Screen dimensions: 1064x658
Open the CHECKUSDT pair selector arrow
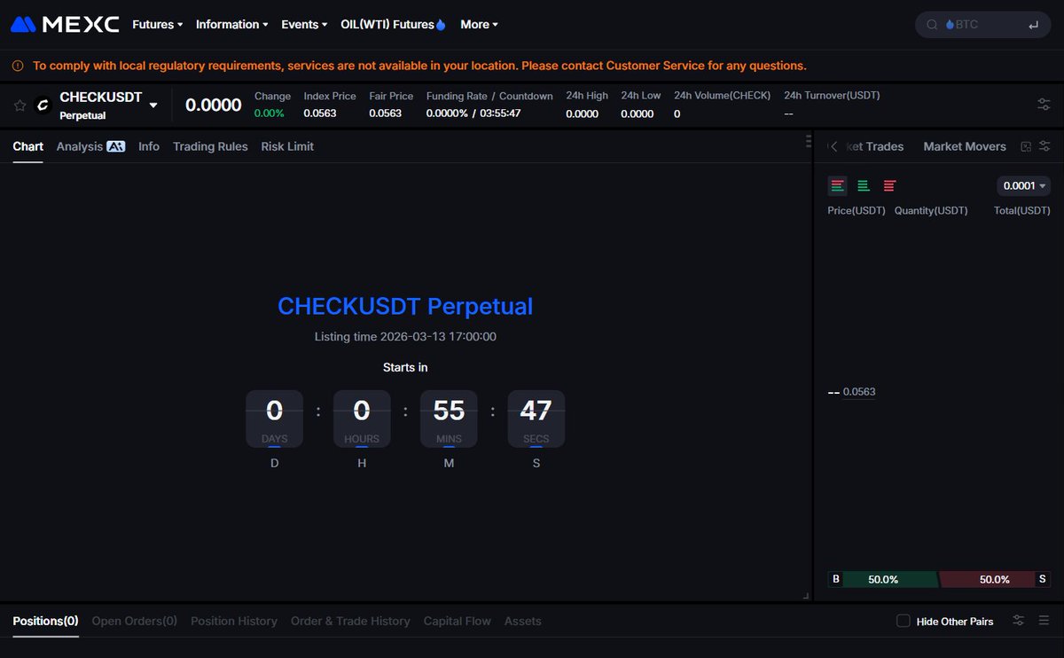tap(153, 106)
